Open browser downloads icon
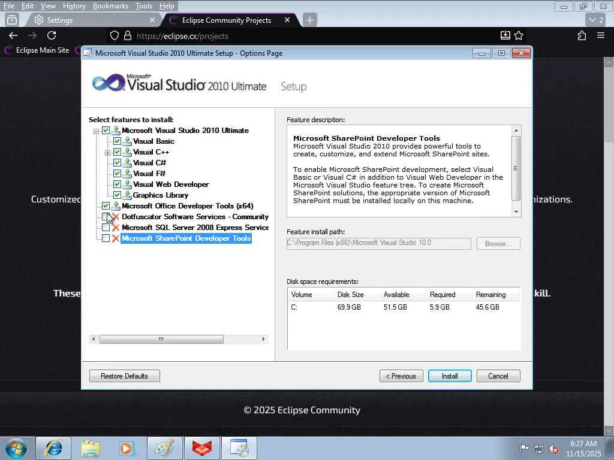 (505, 35)
